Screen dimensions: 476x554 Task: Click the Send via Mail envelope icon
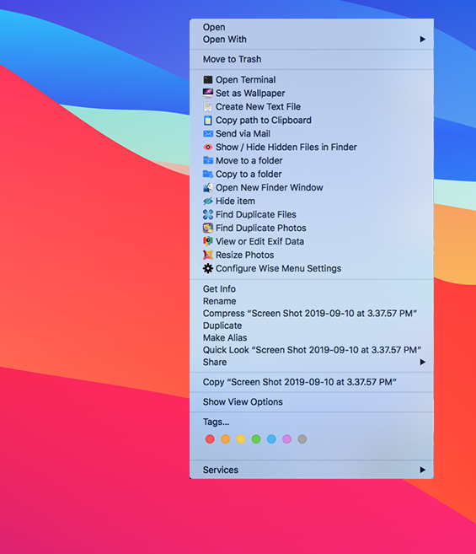[x=208, y=133]
